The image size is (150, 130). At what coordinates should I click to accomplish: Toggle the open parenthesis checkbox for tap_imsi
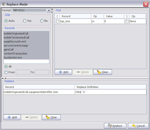point(57,21)
